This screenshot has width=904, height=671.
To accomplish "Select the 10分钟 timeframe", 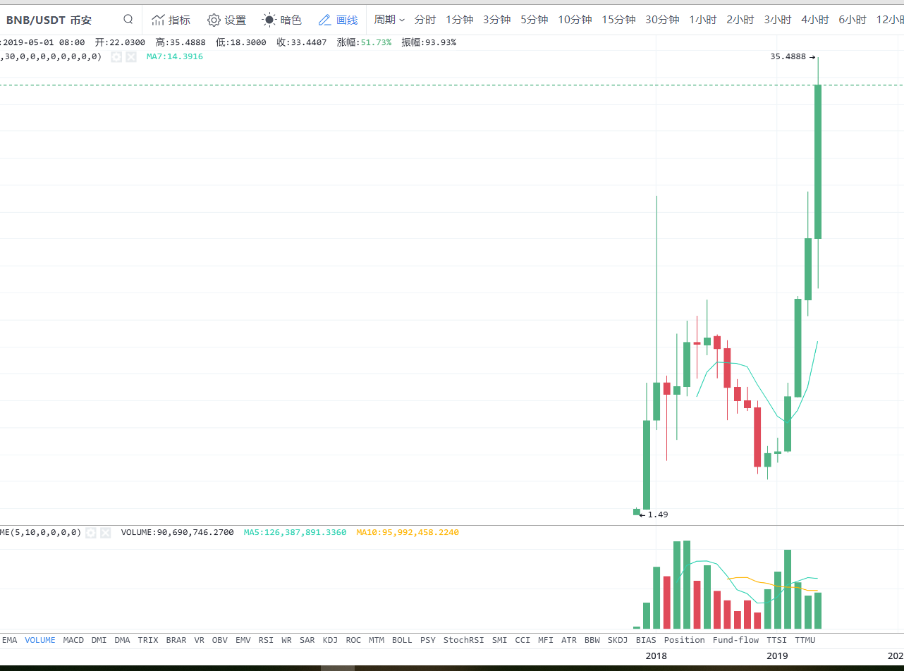I will 575,20.
